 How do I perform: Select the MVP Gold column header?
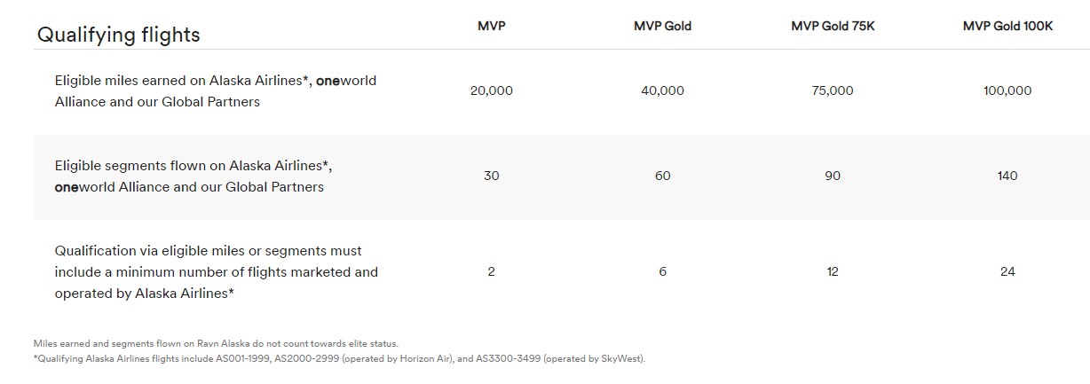[662, 27]
